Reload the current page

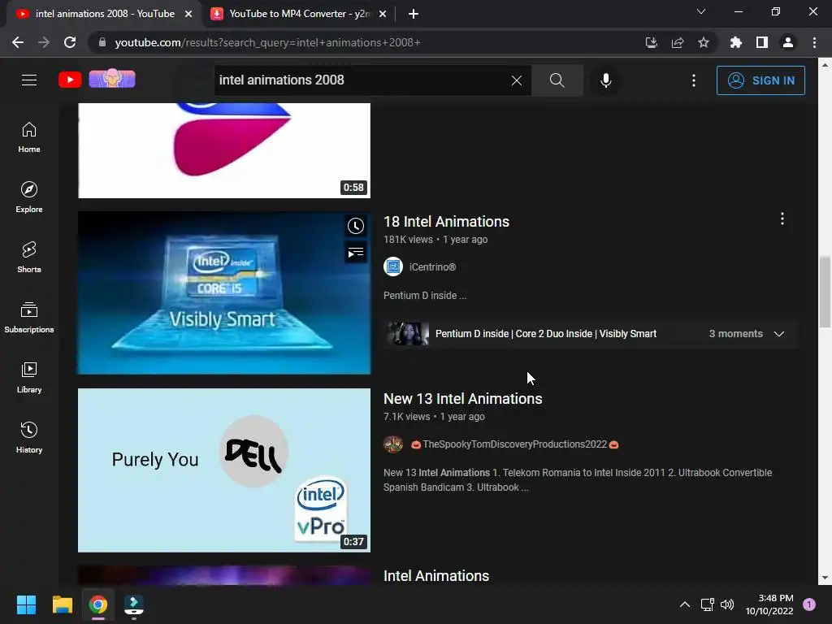click(70, 42)
